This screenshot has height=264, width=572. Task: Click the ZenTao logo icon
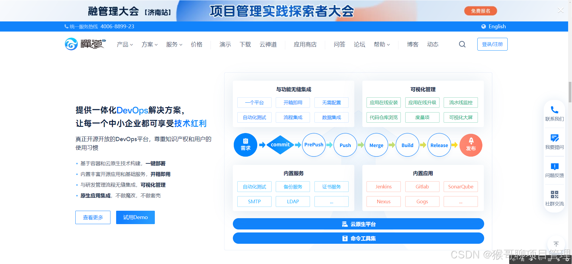pos(71,44)
